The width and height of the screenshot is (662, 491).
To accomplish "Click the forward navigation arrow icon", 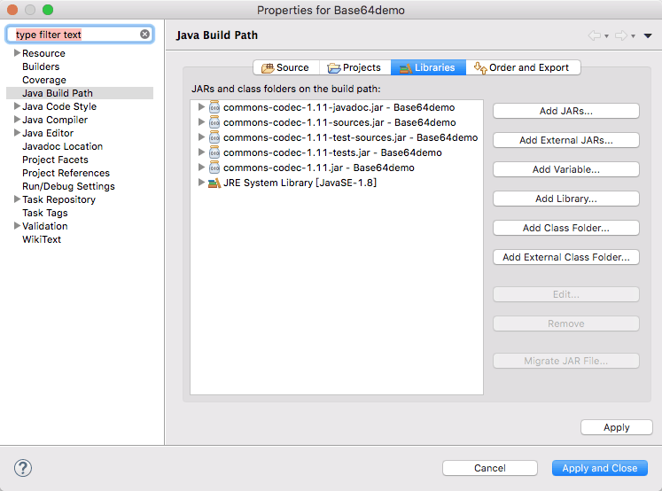I will [621, 35].
